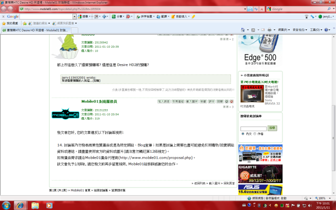Click the Mobile01 首頁 breadcrumb link
Viewport: 336px width, 210px height.
tap(80, 190)
